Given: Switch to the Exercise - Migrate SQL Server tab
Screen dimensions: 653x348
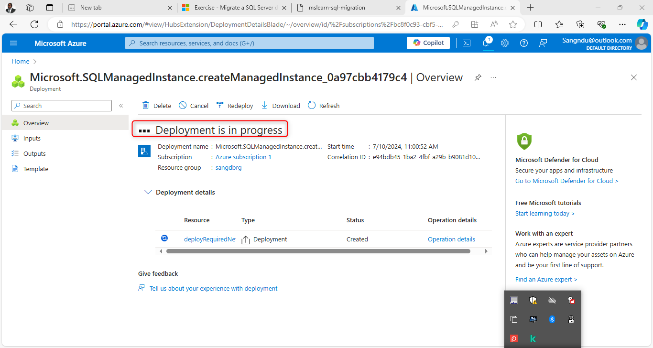Looking at the screenshot, I should [234, 8].
